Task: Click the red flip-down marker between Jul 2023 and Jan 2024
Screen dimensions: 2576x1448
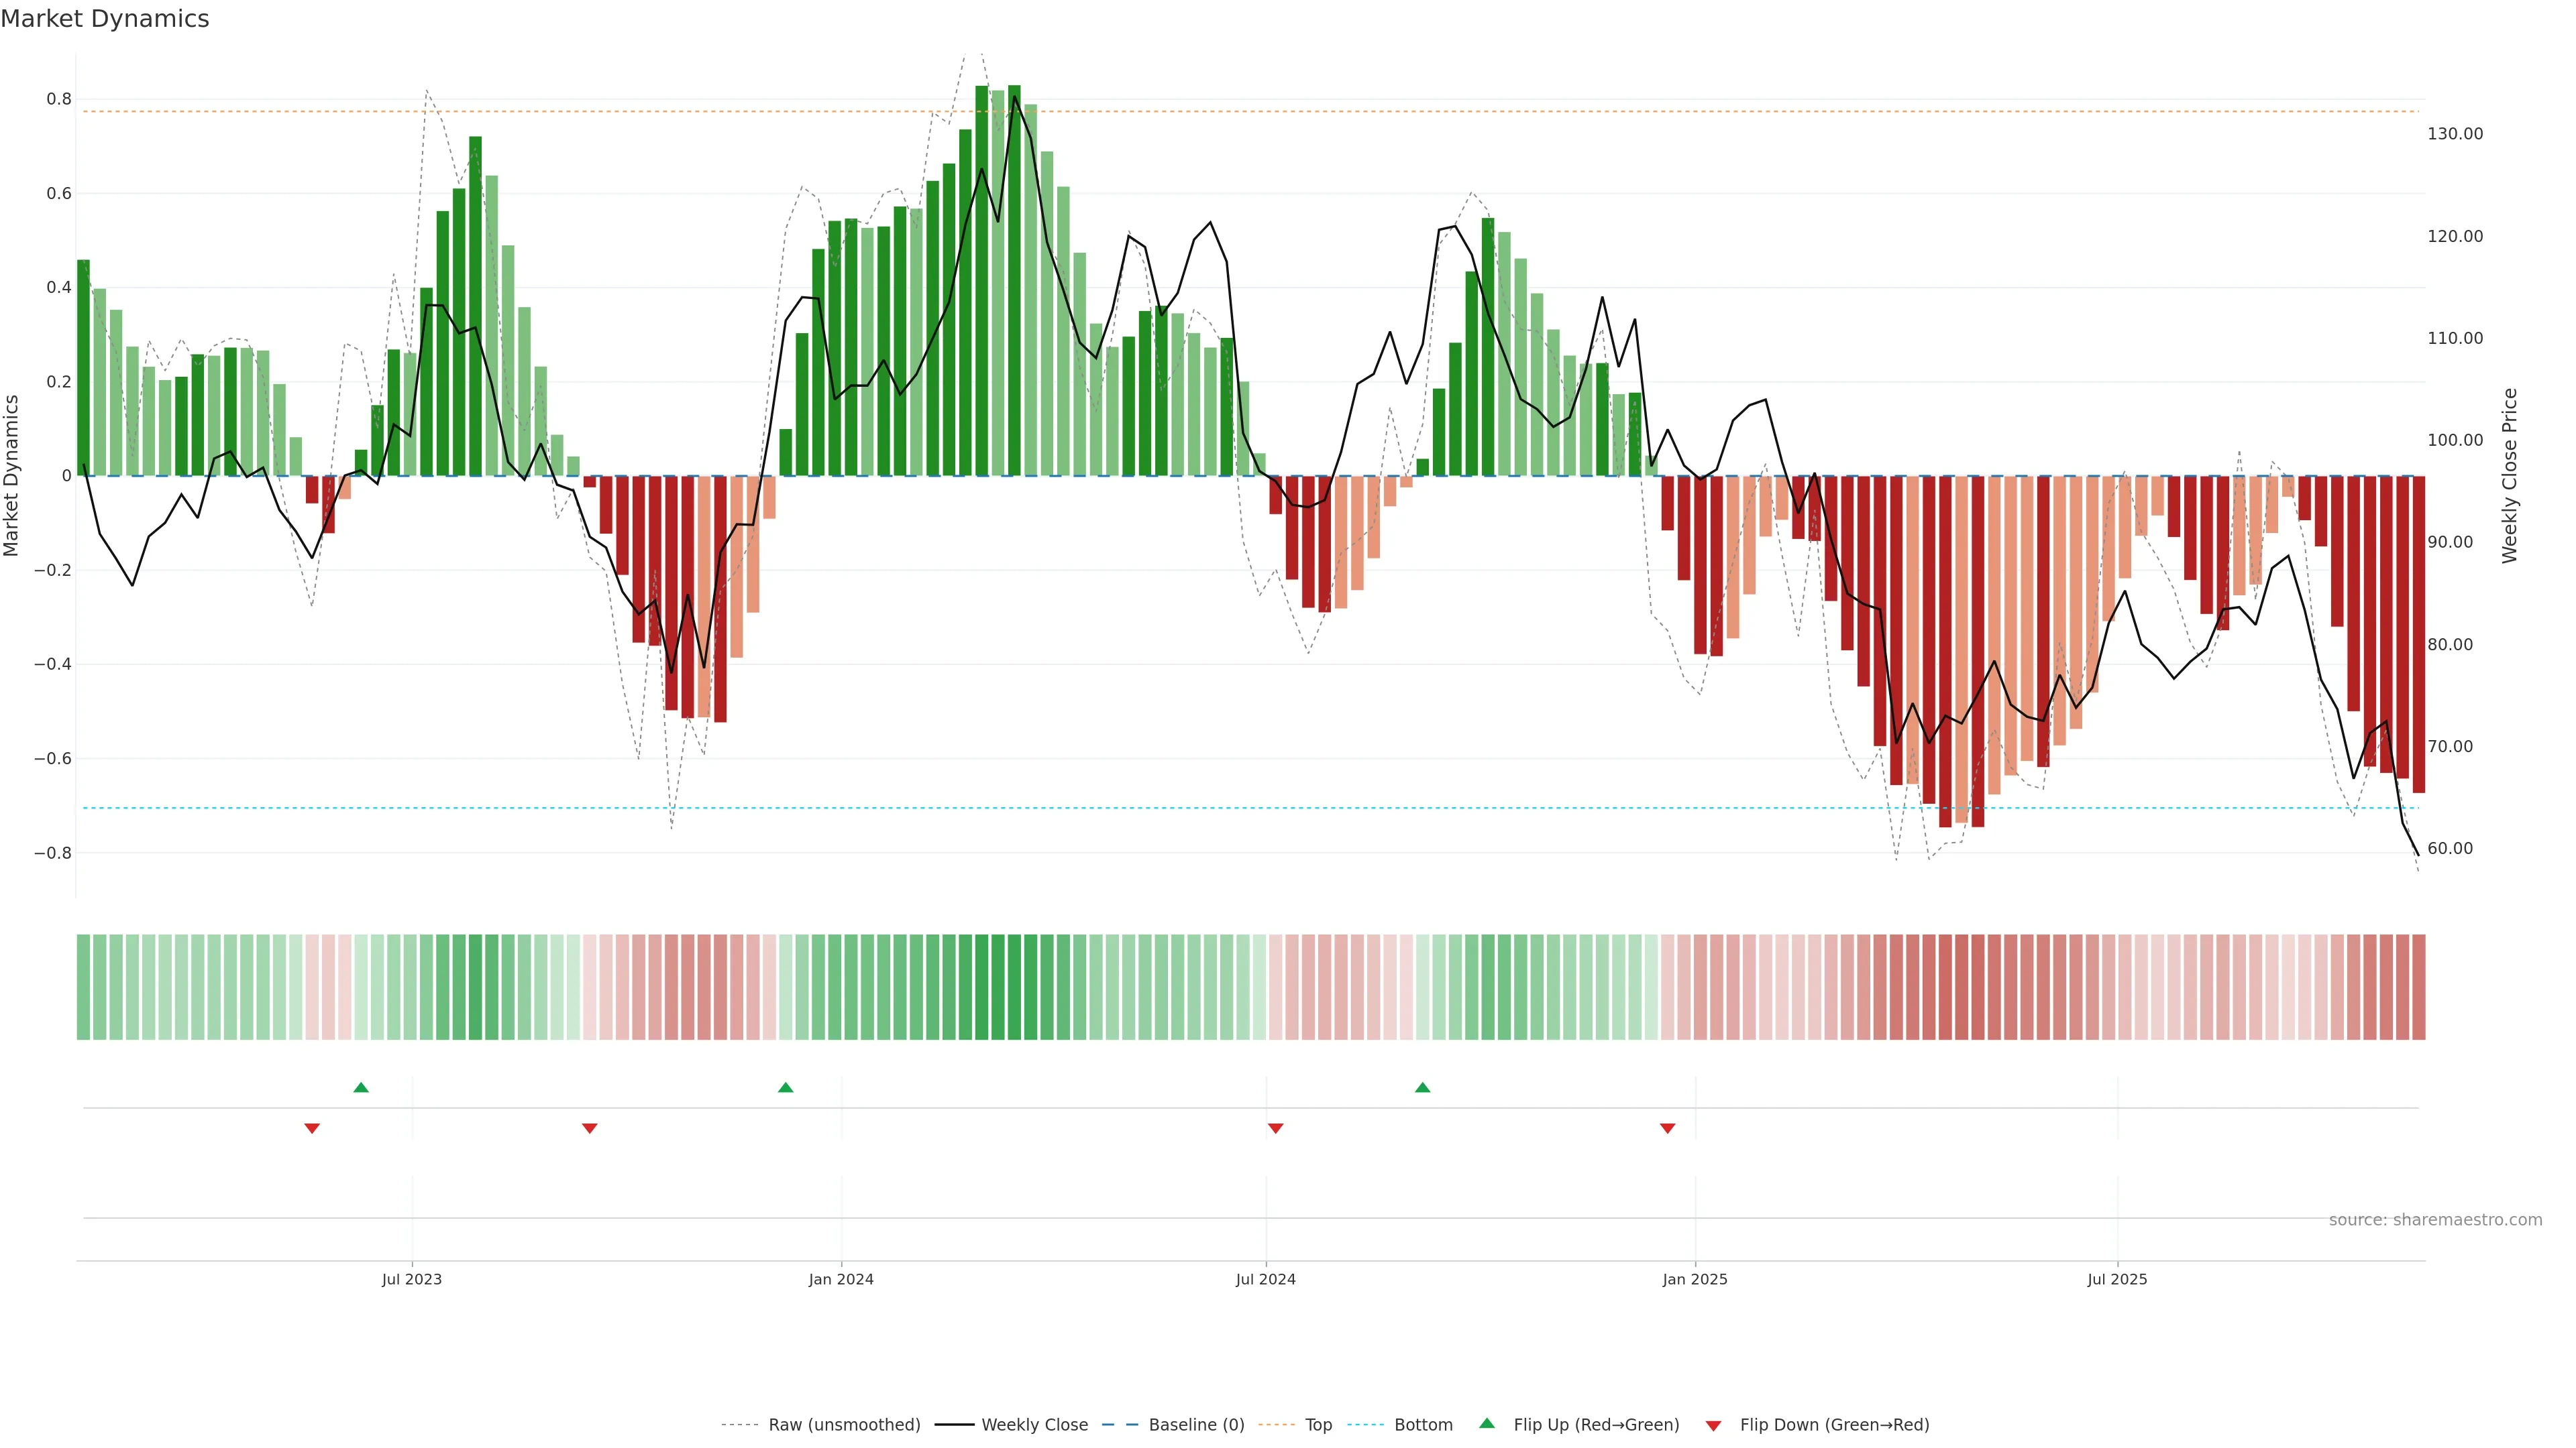Action: point(589,1128)
